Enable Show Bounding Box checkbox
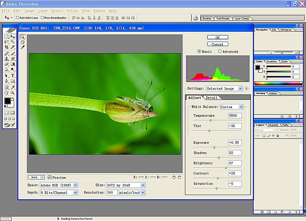Screen dimensions: 306x221 click(42, 18)
